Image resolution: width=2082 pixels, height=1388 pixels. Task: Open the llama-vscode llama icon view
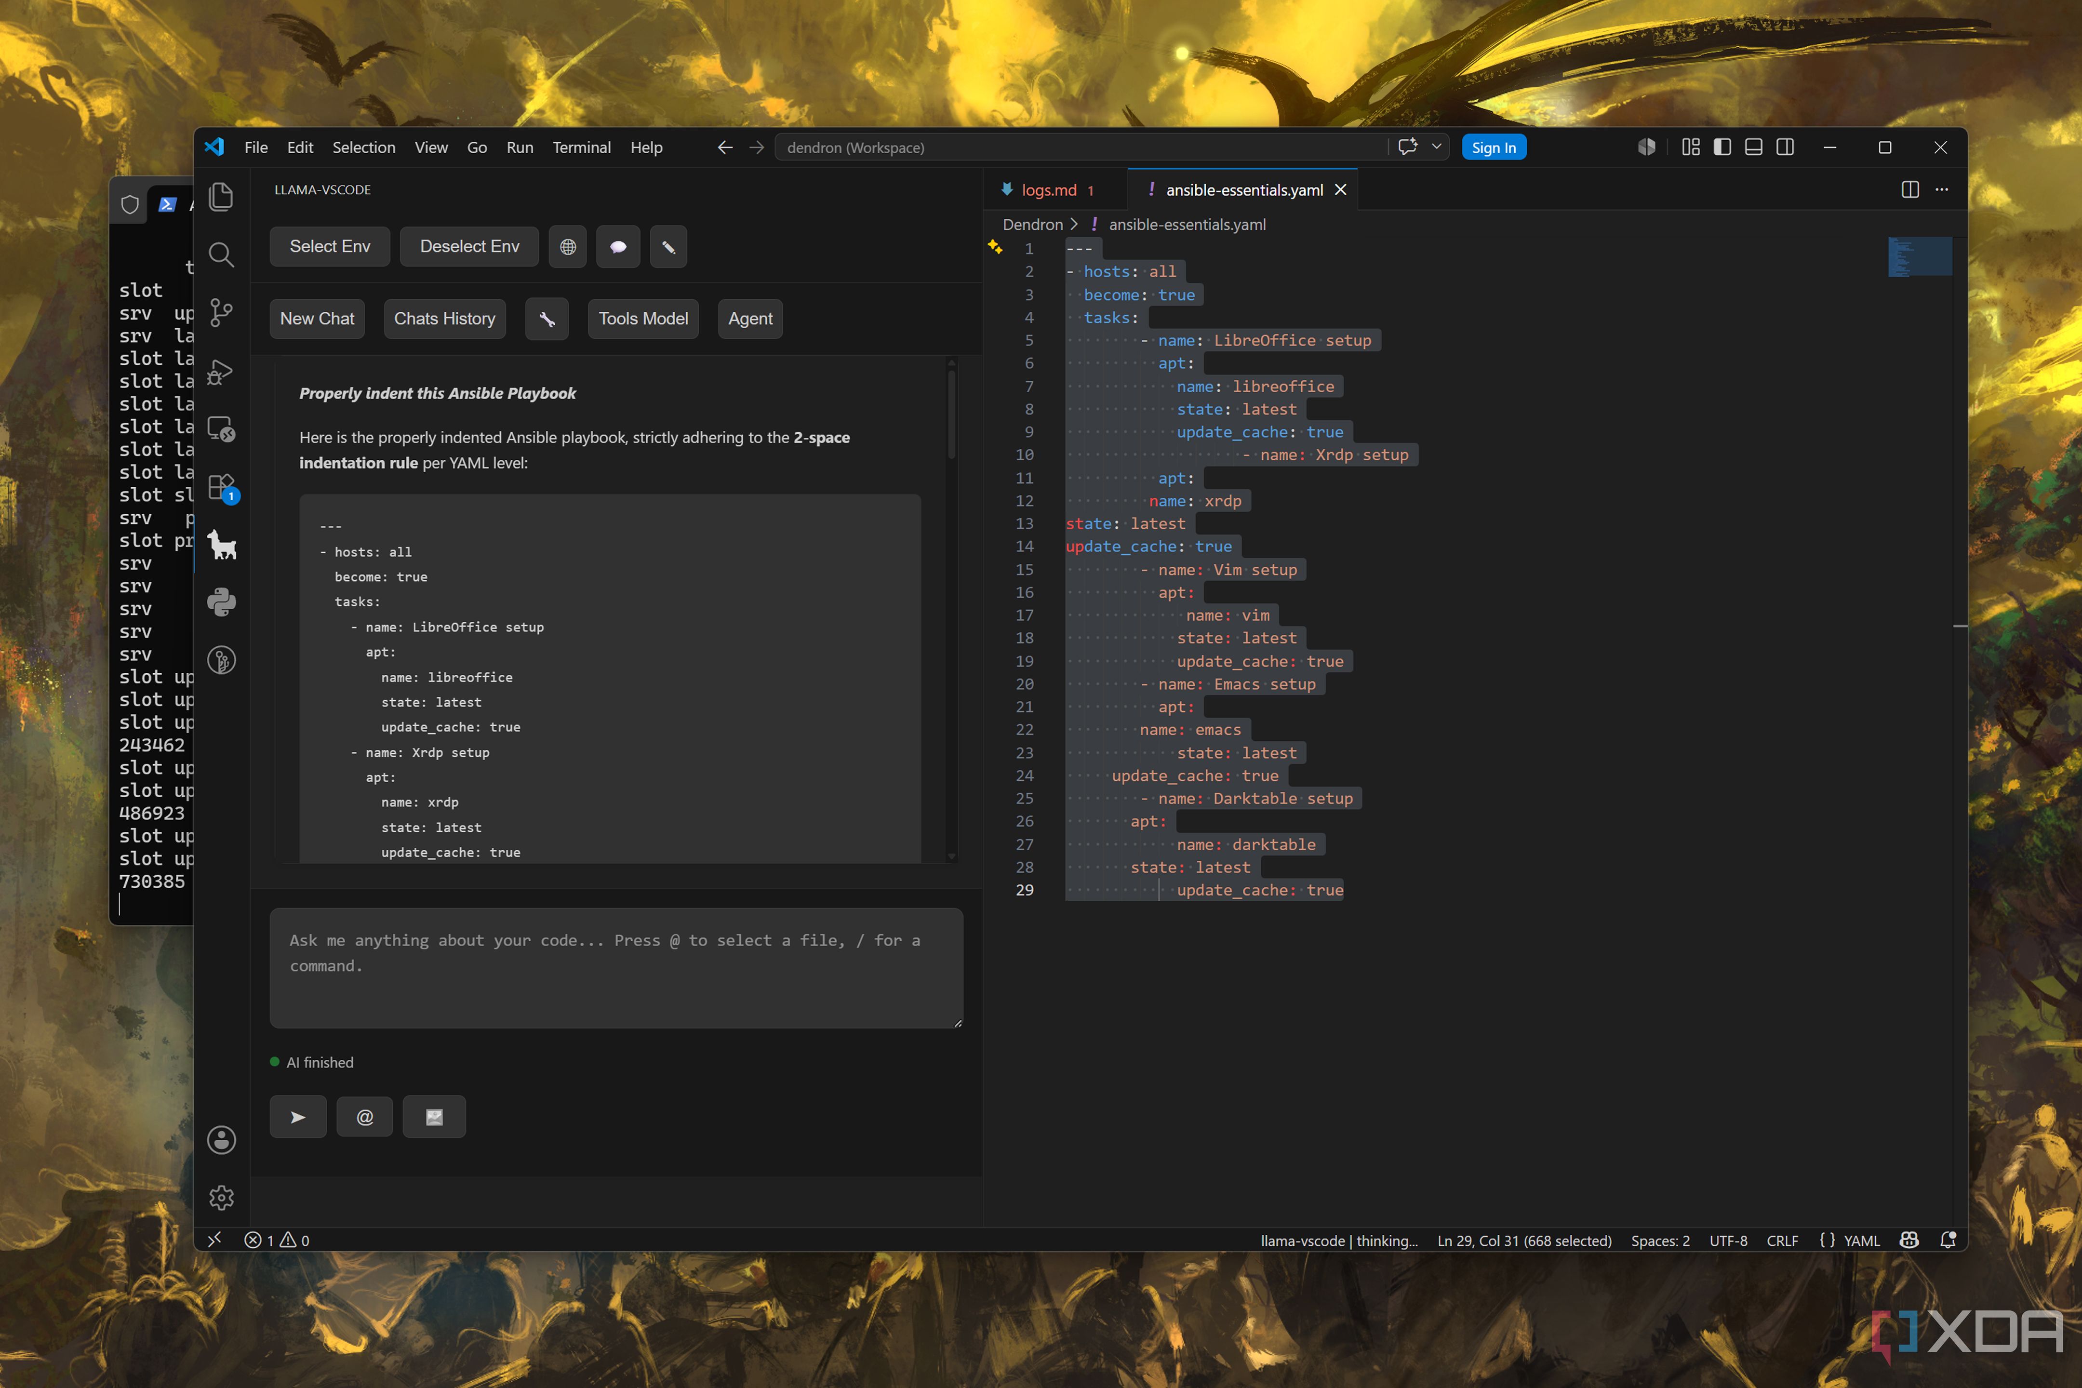pos(221,545)
